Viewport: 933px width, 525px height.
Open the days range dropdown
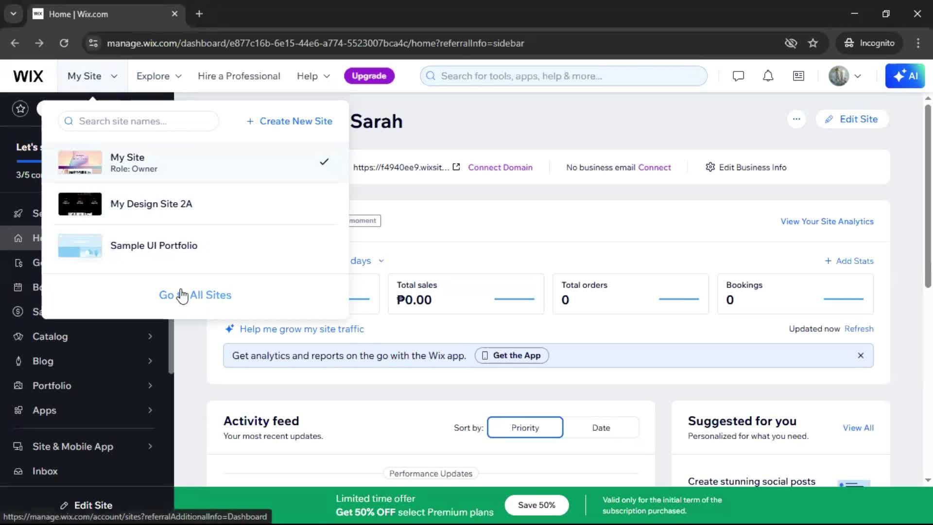click(x=367, y=261)
